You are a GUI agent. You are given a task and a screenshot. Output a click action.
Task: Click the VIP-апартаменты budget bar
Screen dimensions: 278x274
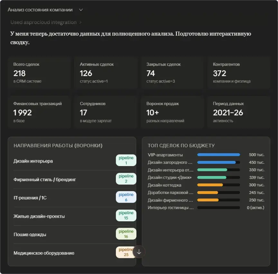(218, 155)
